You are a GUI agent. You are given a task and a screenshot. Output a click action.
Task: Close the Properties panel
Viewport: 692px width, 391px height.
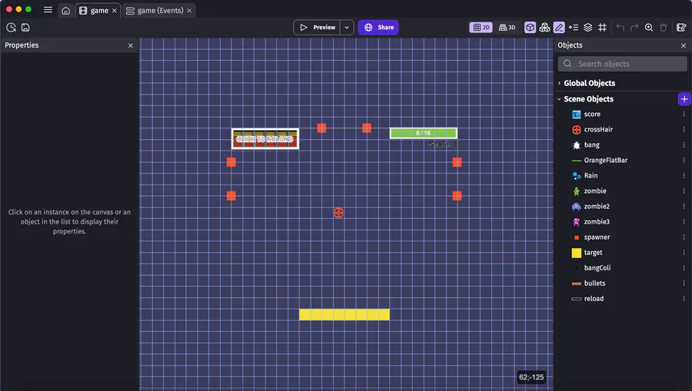tap(130, 45)
